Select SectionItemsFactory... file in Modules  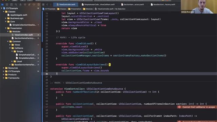point(25,38)
